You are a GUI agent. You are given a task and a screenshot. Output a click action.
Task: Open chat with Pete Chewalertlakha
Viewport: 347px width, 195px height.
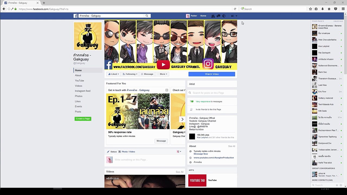(x=327, y=40)
